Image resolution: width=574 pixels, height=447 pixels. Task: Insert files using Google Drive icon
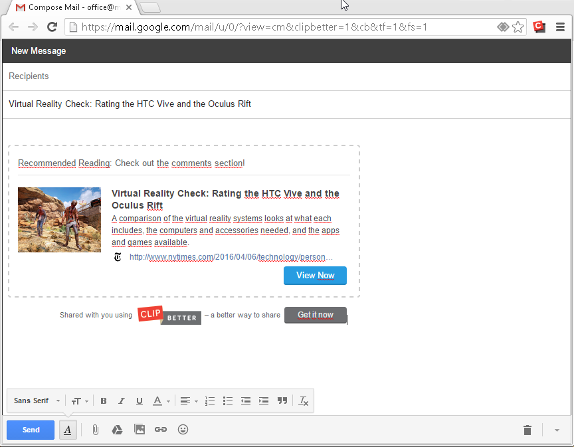point(117,430)
